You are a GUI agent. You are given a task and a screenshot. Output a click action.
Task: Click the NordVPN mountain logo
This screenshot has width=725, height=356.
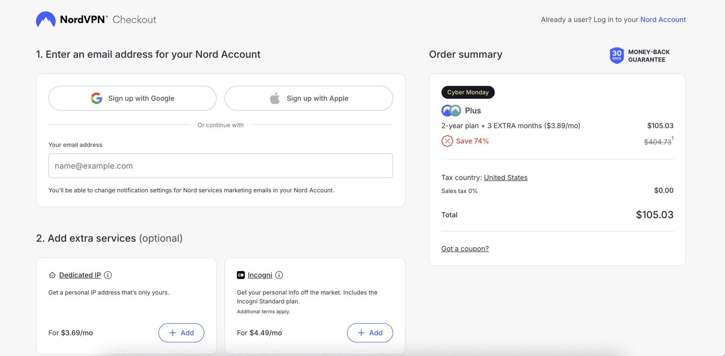point(46,19)
